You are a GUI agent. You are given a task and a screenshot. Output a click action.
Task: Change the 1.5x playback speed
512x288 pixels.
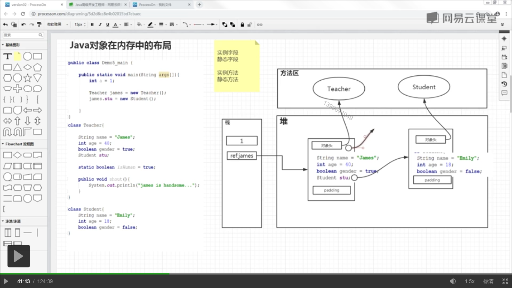(470, 281)
